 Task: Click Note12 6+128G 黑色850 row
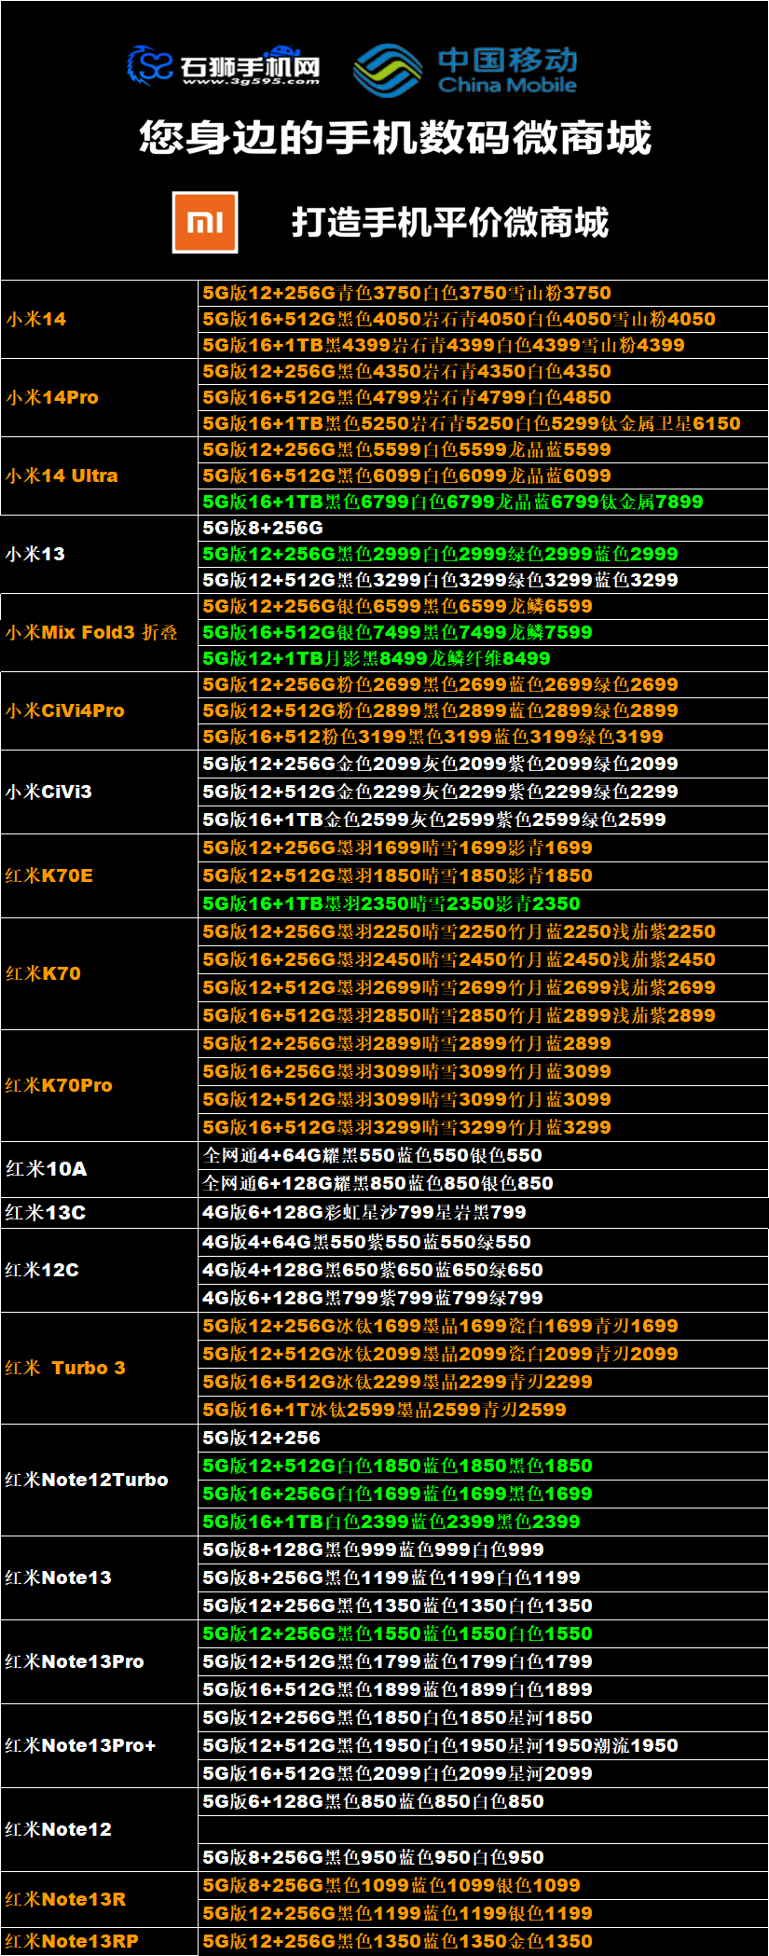click(483, 1801)
